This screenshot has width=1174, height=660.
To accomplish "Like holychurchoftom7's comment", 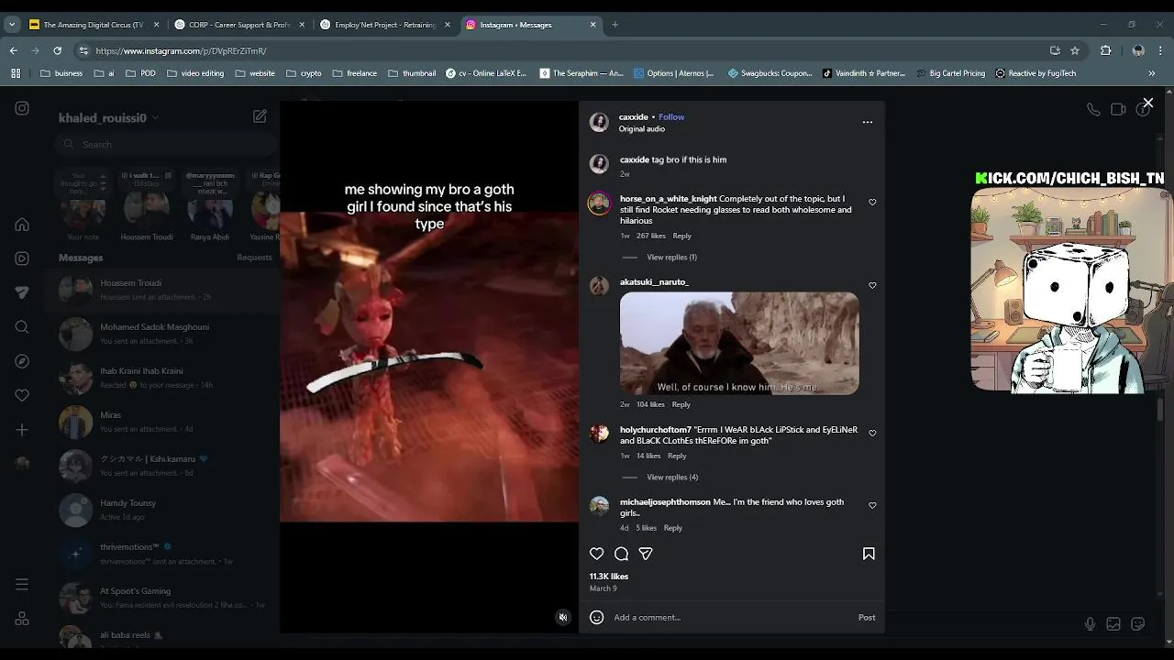I will point(872,434).
